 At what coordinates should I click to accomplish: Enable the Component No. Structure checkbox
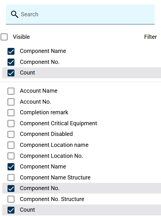tap(11, 199)
